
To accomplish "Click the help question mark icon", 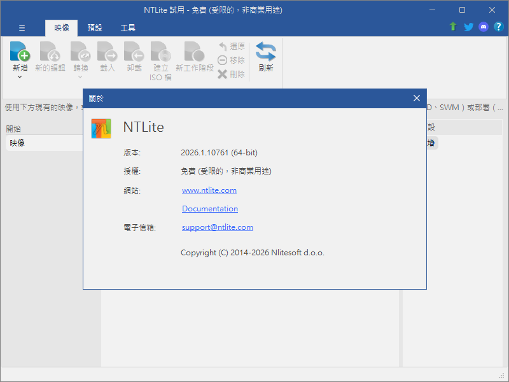I will point(499,27).
